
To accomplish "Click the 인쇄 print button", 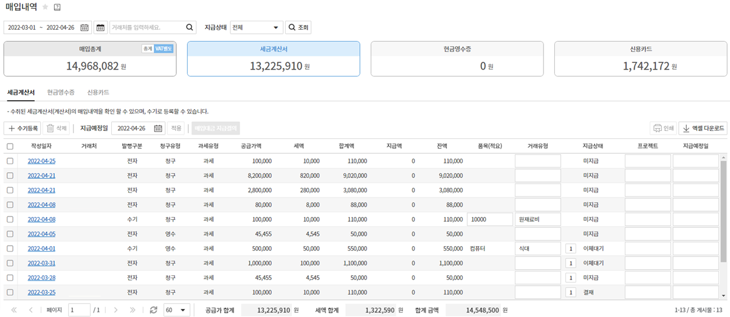I will [x=663, y=128].
